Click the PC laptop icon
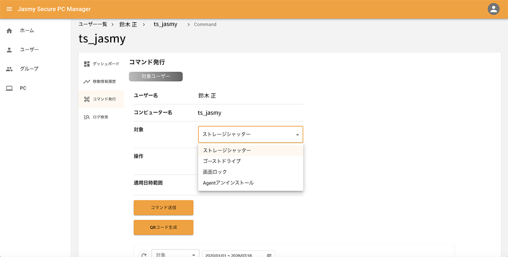The height and width of the screenshot is (257, 508). (x=9, y=88)
